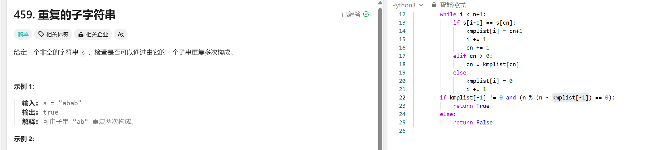This screenshot has width=664, height=150.
Task: Click the green solved checkmark icon
Action: pyautogui.click(x=366, y=14)
